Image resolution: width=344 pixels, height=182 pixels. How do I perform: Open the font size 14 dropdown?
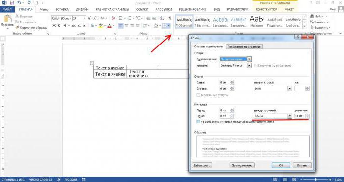click(x=85, y=18)
